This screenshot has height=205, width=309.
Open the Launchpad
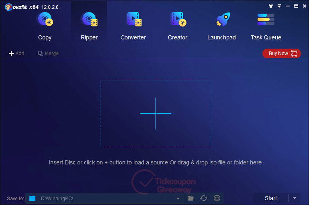coord(221,26)
